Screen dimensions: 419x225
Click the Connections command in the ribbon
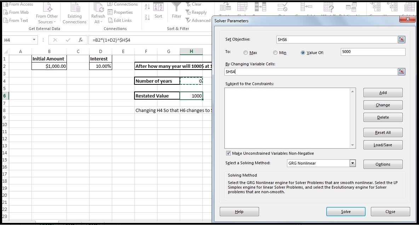point(123,4)
